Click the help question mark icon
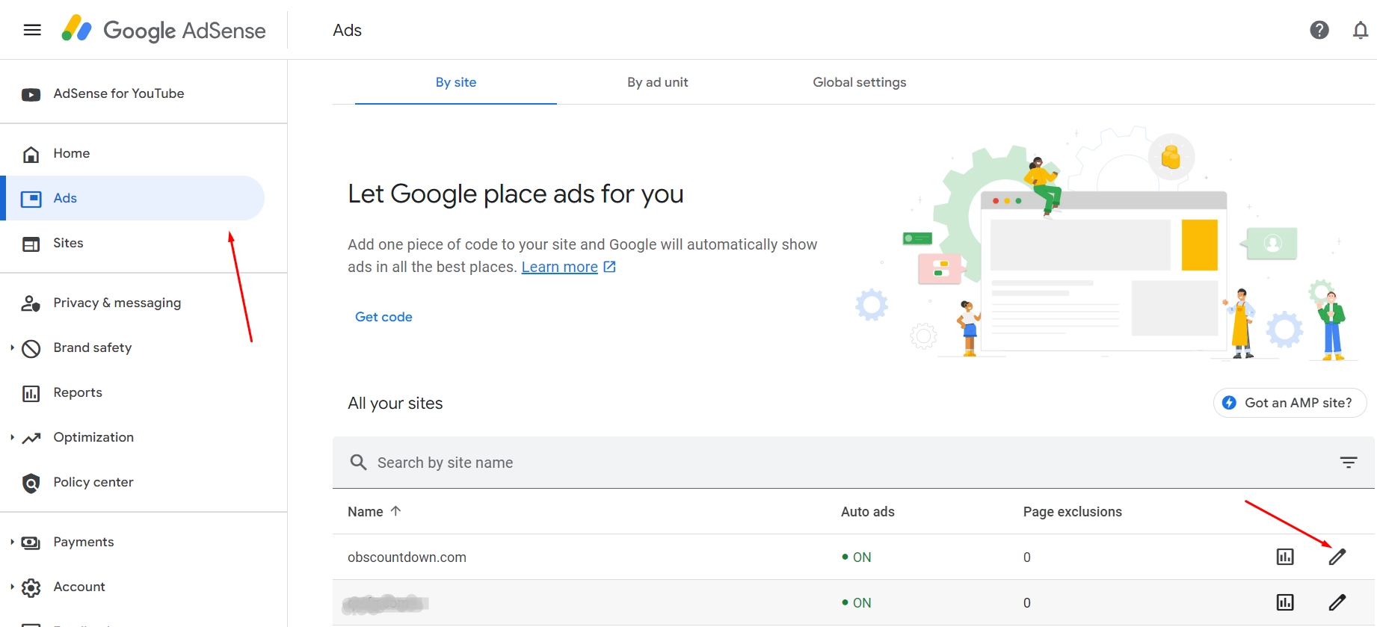 point(1319,30)
